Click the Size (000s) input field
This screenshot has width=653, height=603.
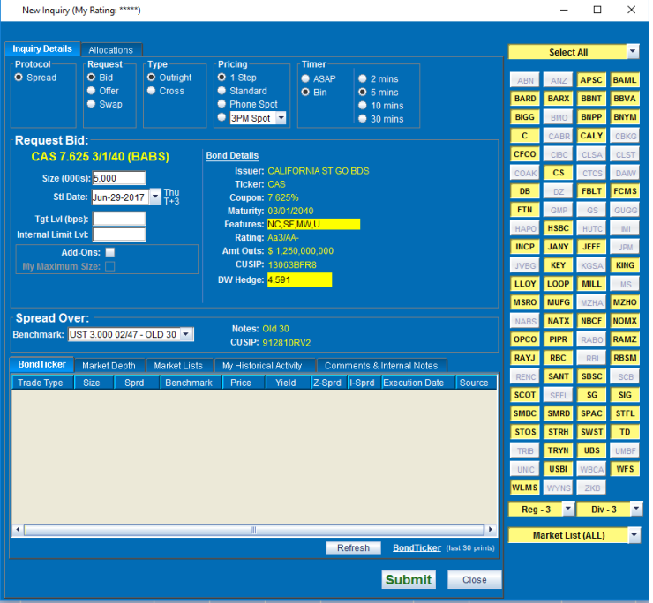[118, 178]
